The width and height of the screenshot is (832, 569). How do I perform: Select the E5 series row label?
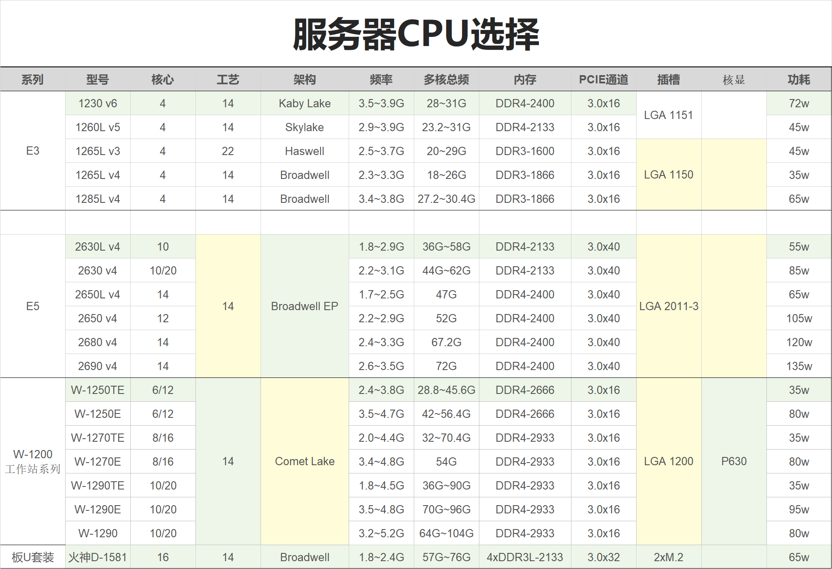pos(32,306)
